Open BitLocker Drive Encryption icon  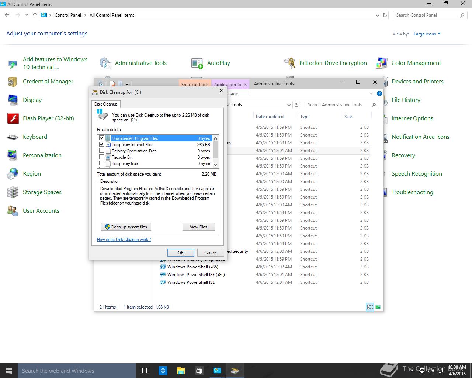(x=289, y=63)
